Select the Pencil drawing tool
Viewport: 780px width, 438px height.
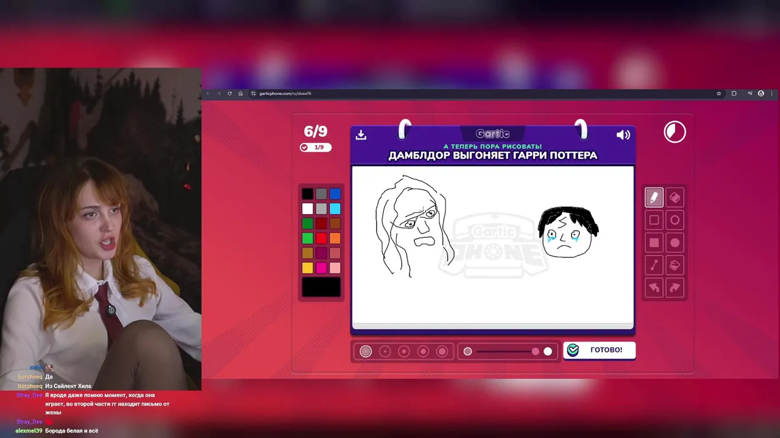654,197
